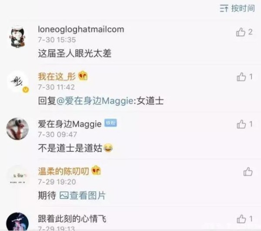Open 爱在身边Maggie's squirrel avatar
The height and width of the screenshot is (231, 261).
17,129
